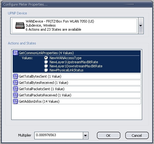The image size is (154, 144).
Task: Click the GetAddonInfos action icon
Action: pyautogui.click(x=16, y=101)
